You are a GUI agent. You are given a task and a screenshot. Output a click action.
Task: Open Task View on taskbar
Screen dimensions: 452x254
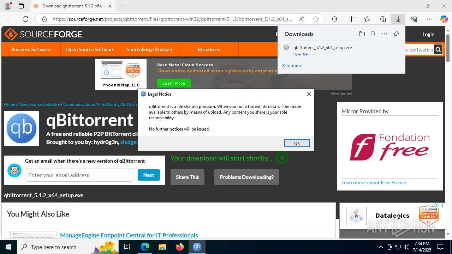pos(127,247)
